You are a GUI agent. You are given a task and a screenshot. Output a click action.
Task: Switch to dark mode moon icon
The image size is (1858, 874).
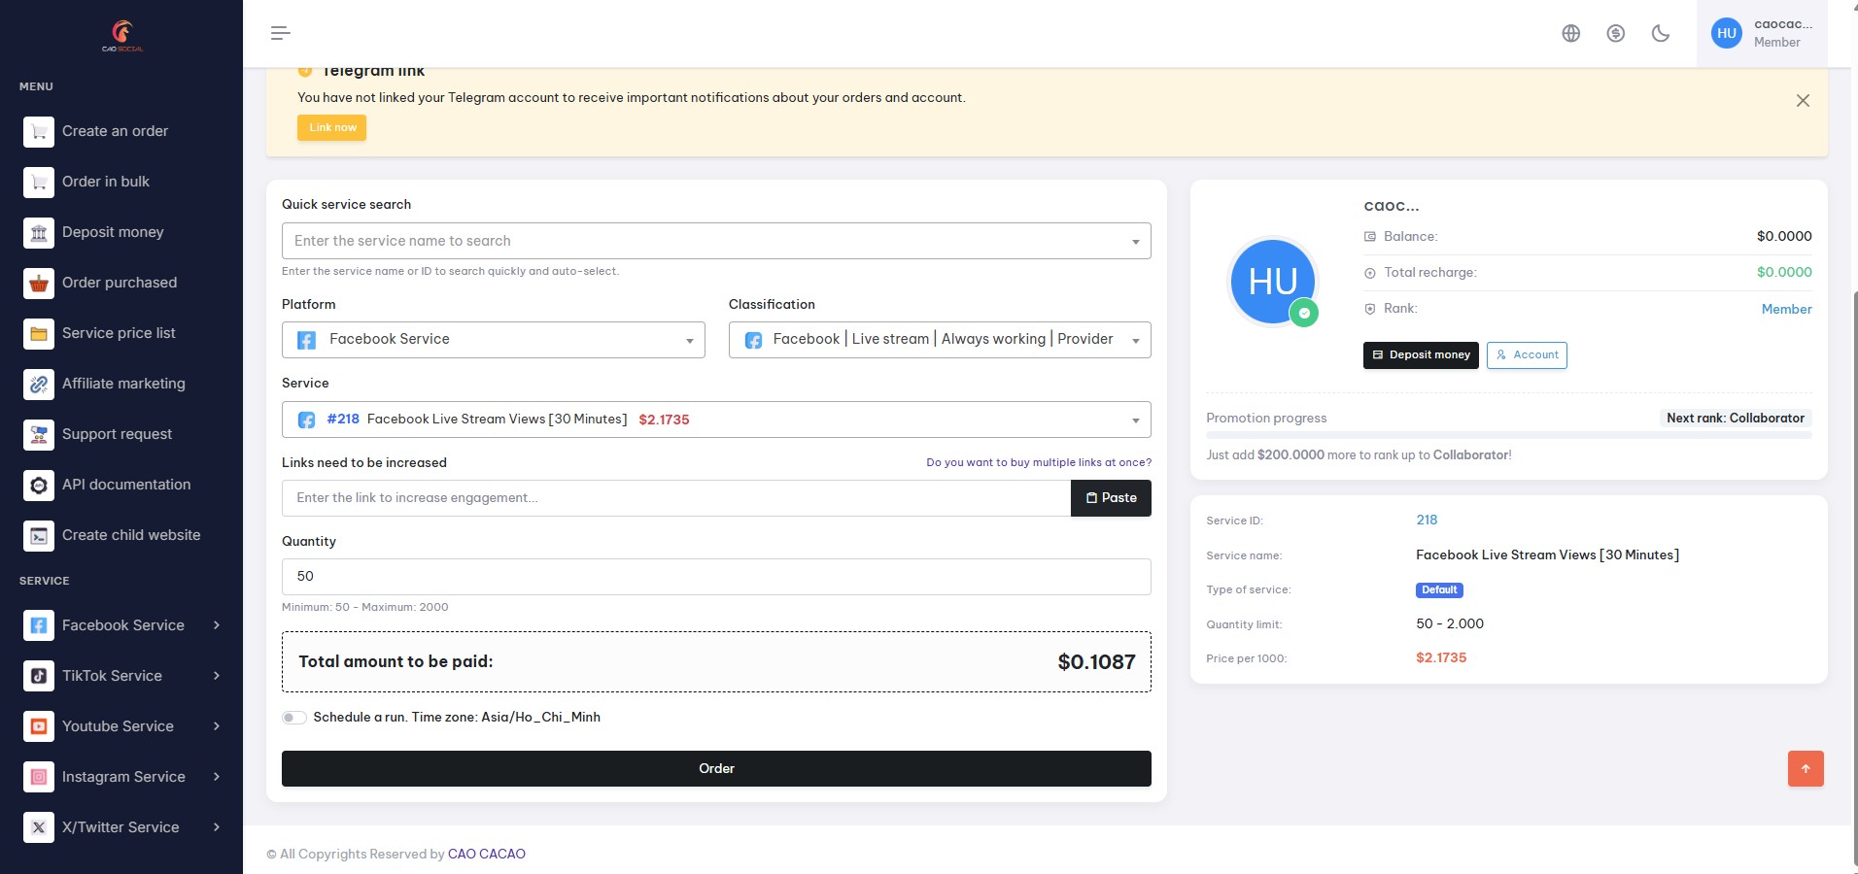[x=1661, y=33]
